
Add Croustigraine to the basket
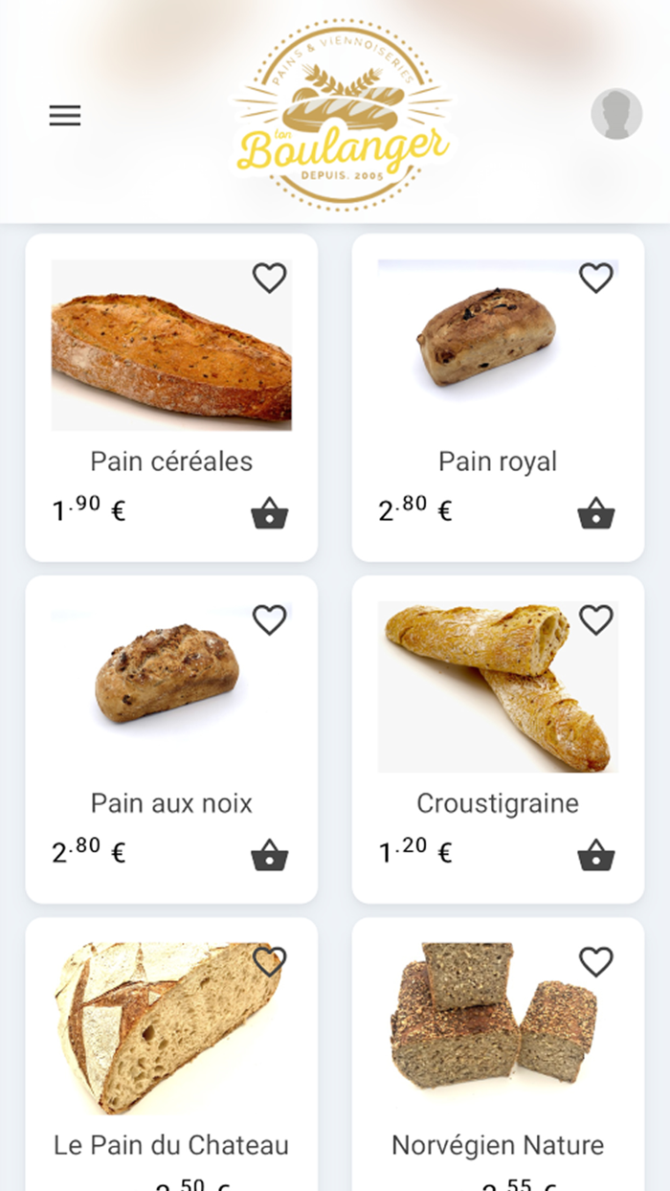(595, 856)
